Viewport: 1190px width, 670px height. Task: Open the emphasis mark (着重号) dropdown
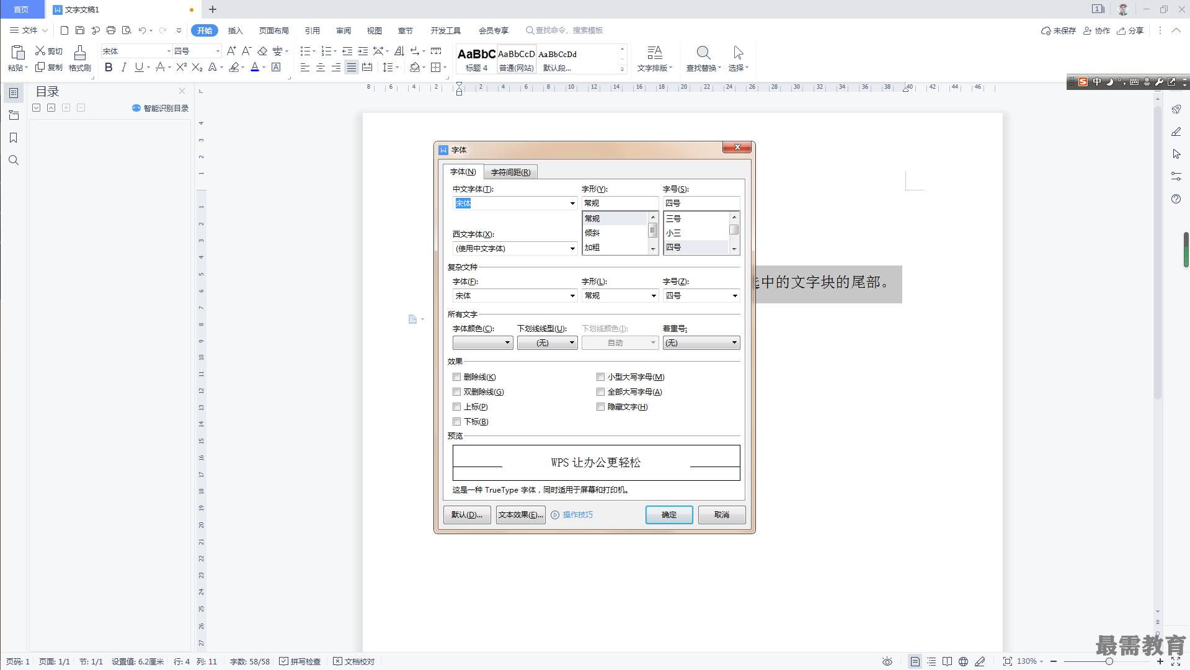[701, 343]
